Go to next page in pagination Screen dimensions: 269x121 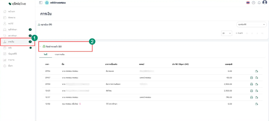pos(257,33)
